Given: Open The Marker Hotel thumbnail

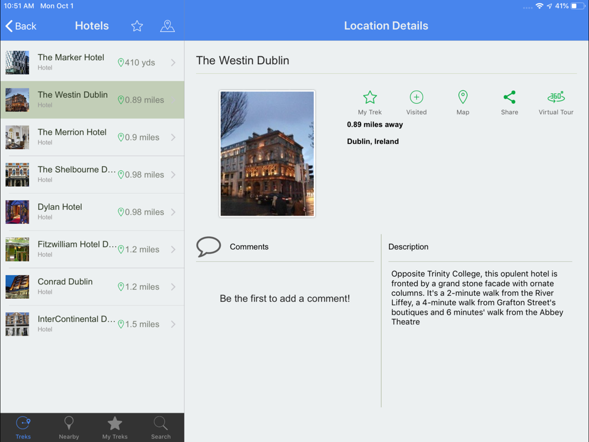Looking at the screenshot, I should (17, 62).
